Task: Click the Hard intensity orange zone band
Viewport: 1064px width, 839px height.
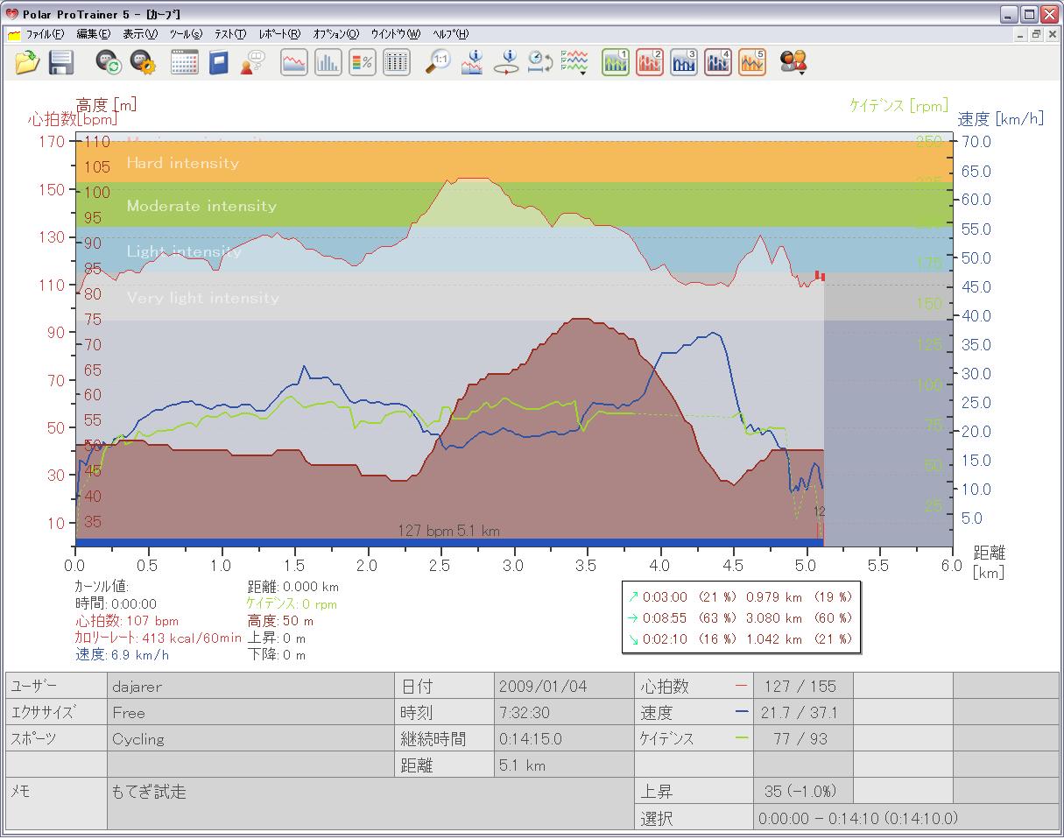Action: pyautogui.click(x=513, y=162)
